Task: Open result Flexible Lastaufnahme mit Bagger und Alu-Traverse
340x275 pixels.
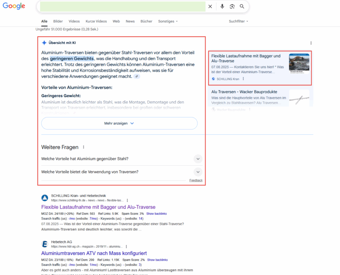Action: click(x=98, y=207)
